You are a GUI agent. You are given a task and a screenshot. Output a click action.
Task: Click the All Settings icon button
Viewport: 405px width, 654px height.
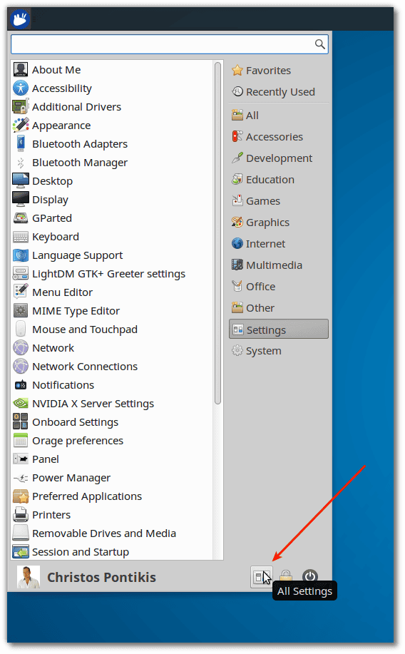[x=261, y=577]
